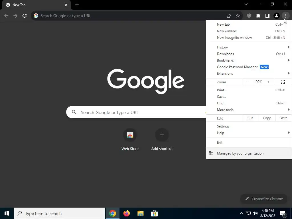292x219 pixels.
Task: Select New window menu item
Action: tap(249, 31)
